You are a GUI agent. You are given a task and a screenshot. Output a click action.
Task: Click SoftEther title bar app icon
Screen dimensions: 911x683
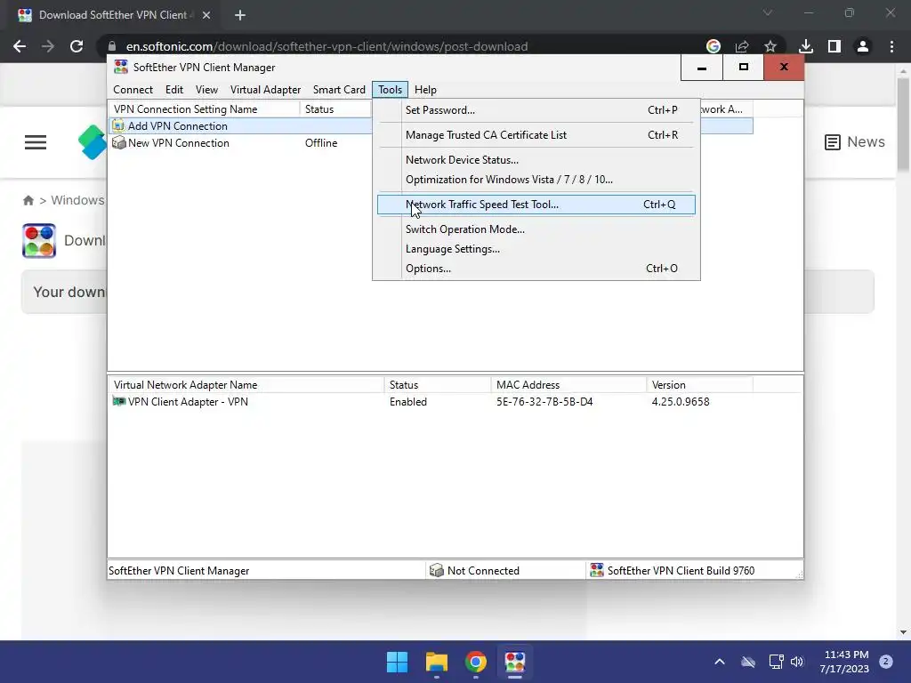[121, 67]
